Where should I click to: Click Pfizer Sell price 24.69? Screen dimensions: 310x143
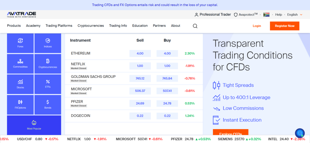(140, 103)
